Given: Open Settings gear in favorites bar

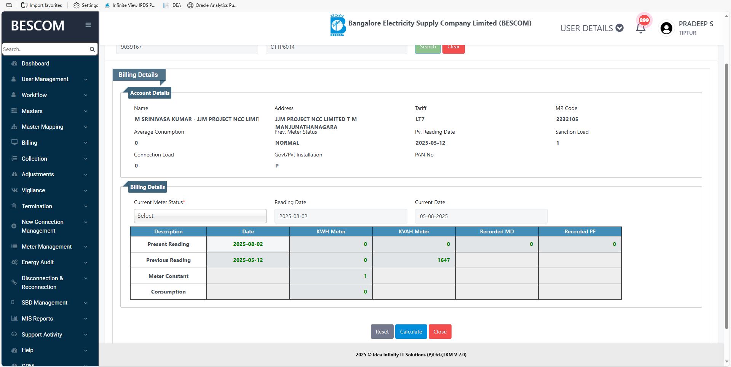Looking at the screenshot, I should (77, 5).
